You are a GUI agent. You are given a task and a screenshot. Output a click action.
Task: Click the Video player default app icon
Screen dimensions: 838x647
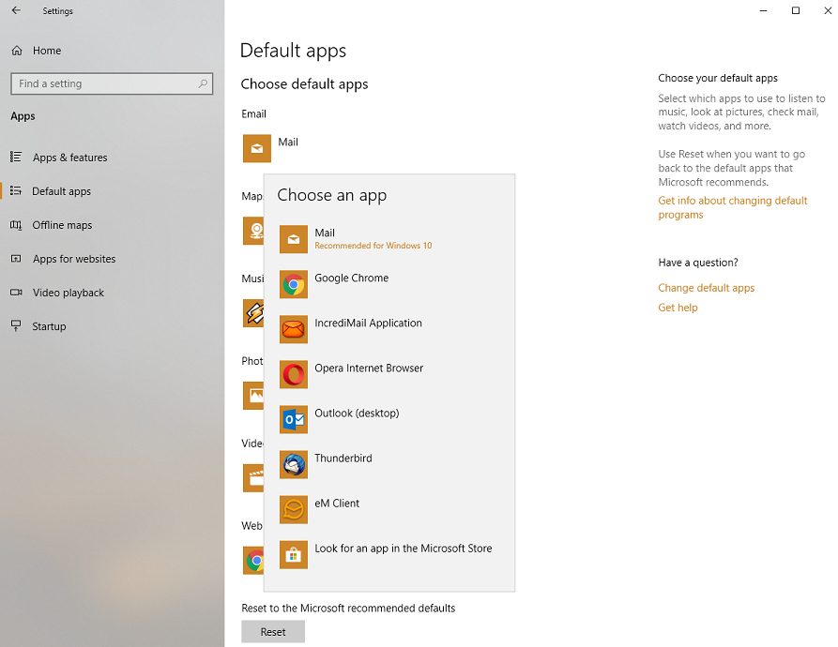[x=253, y=478]
